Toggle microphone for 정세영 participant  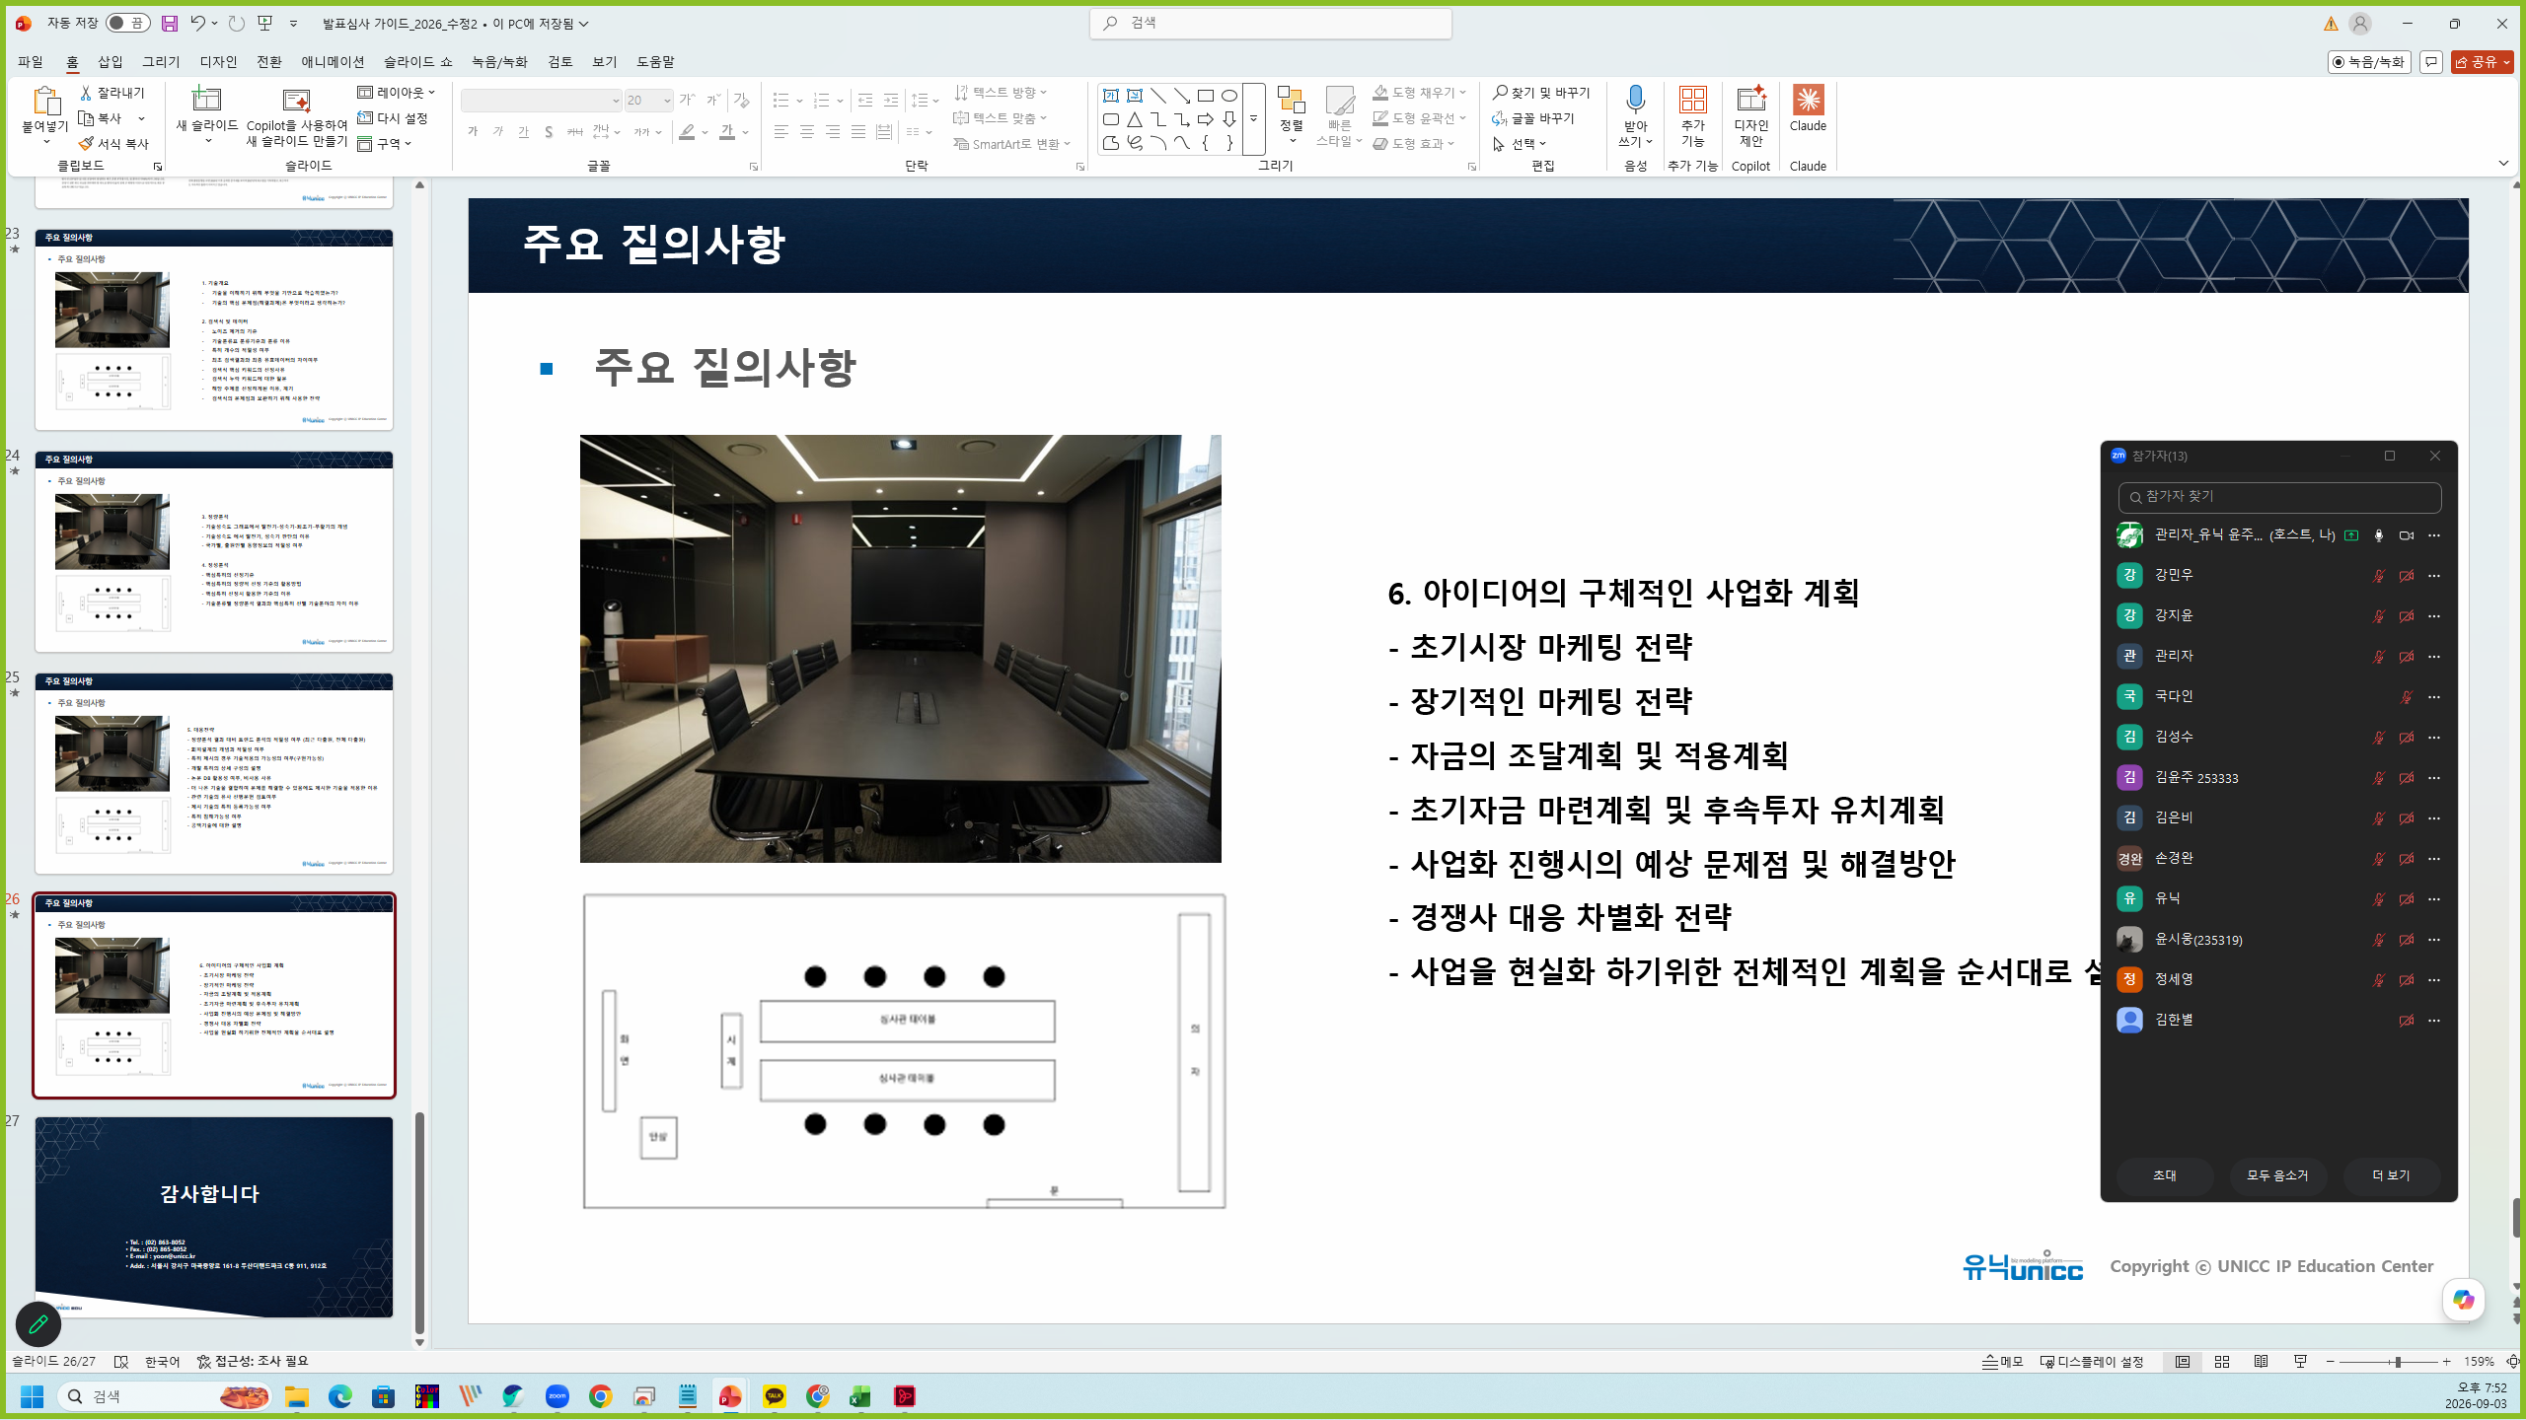[2378, 980]
